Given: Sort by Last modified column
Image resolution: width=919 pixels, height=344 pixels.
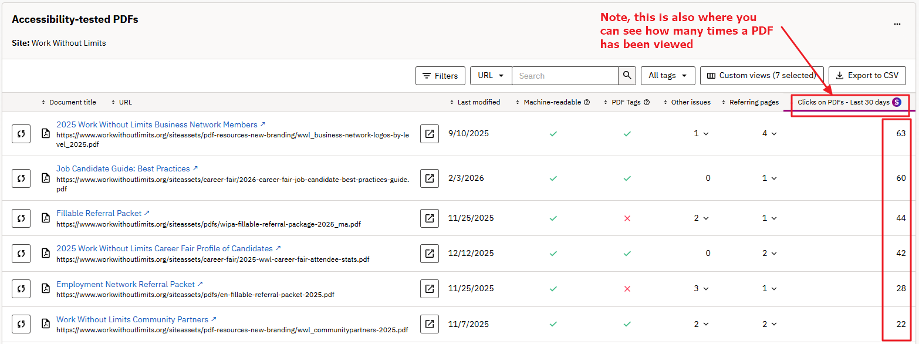Looking at the screenshot, I should coord(475,102).
